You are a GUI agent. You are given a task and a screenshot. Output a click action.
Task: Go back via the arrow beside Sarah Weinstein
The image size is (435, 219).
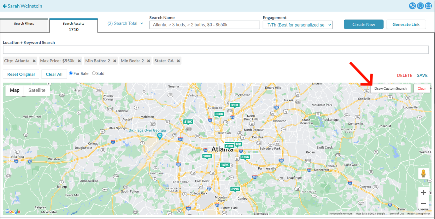coord(4,6)
